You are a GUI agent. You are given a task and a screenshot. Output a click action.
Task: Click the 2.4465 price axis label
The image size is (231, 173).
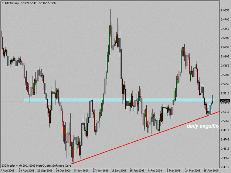pyautogui.click(x=225, y=158)
